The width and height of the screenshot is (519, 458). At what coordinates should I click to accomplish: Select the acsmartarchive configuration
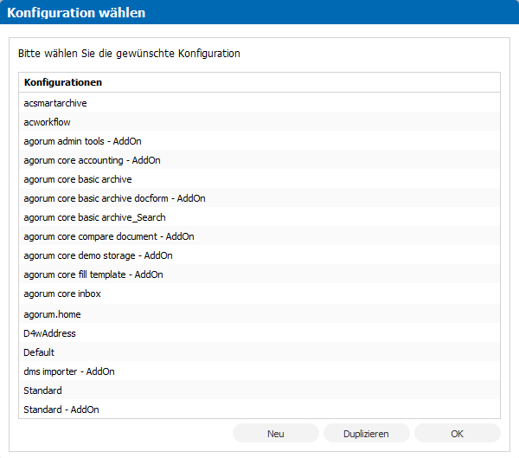(259, 103)
